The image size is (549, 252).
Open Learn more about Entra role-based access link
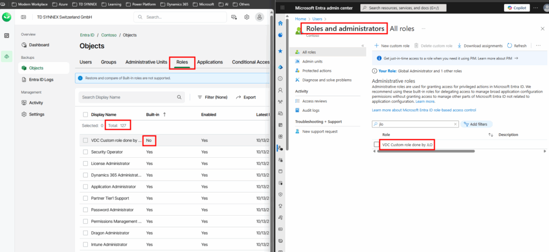coord(424,110)
